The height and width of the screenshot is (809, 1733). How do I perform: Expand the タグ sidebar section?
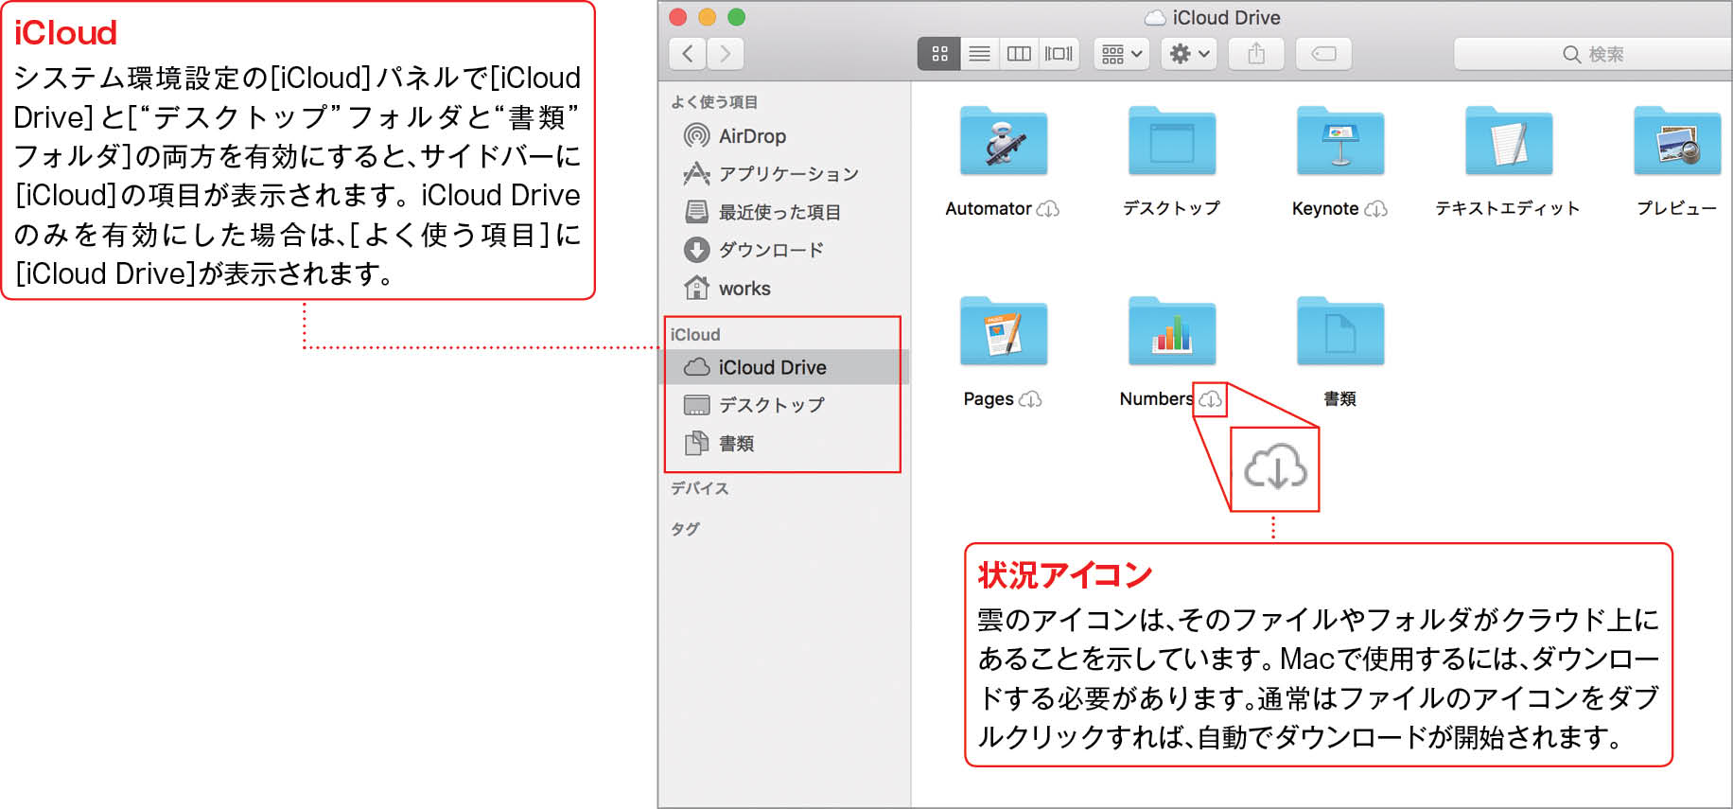tap(685, 529)
